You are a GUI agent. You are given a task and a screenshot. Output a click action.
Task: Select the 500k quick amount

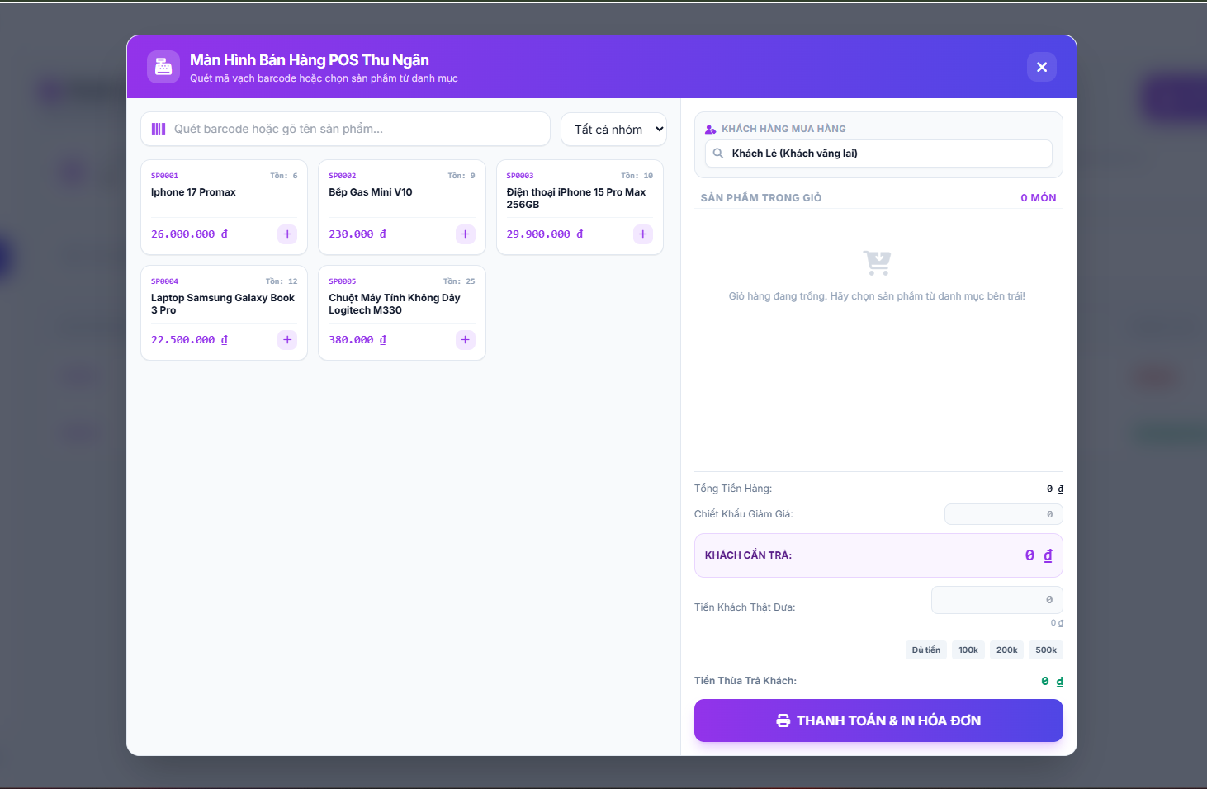point(1046,650)
